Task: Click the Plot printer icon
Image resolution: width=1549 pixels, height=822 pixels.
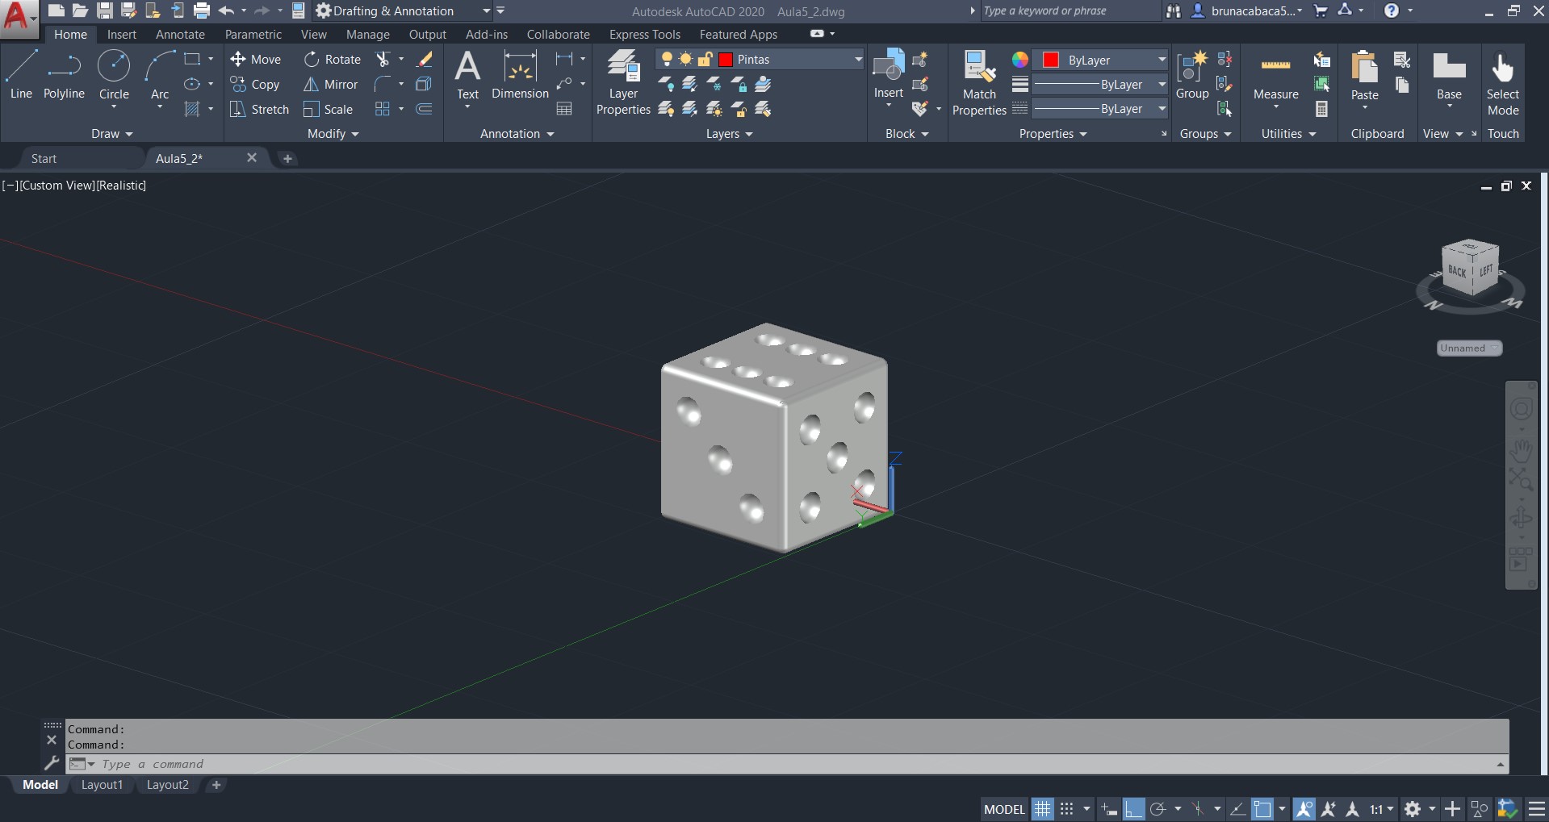Action: (202, 10)
